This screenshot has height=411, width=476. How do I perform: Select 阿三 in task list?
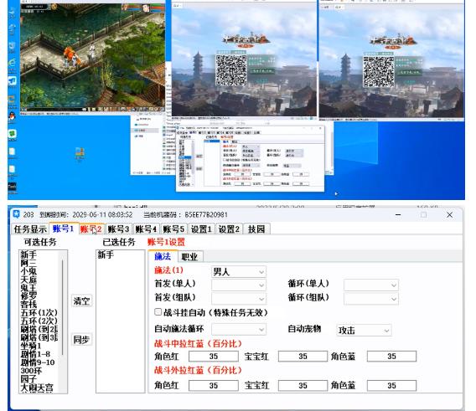28,263
